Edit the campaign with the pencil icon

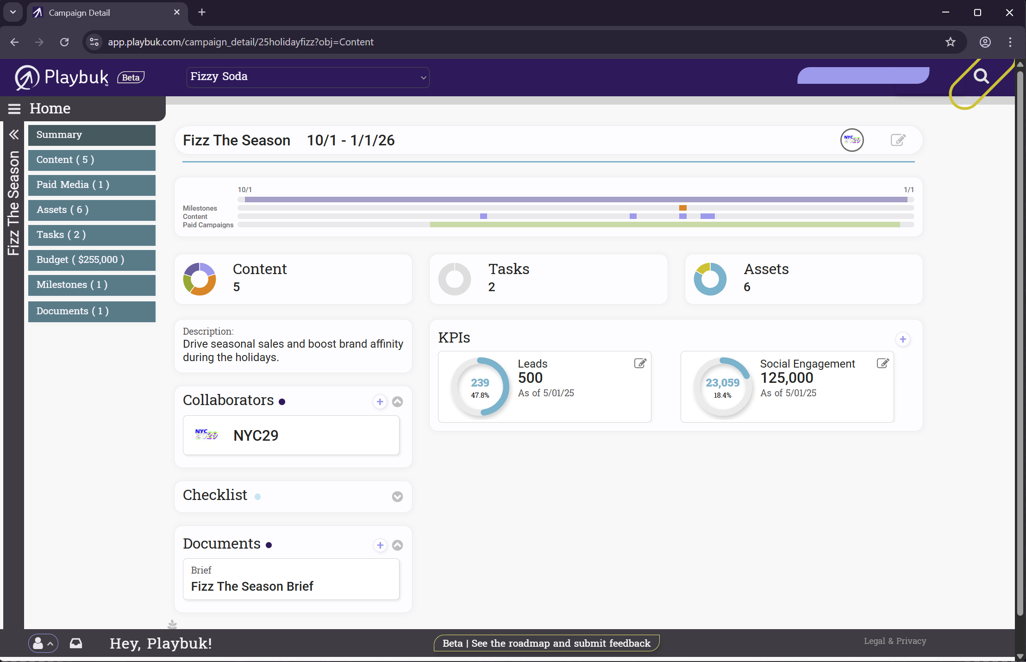click(899, 140)
